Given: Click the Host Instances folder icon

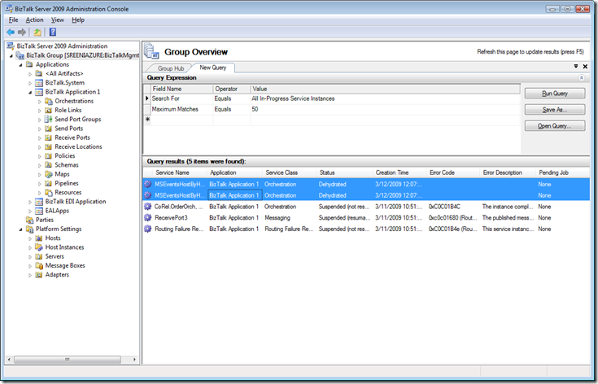Looking at the screenshot, I should pos(39,247).
